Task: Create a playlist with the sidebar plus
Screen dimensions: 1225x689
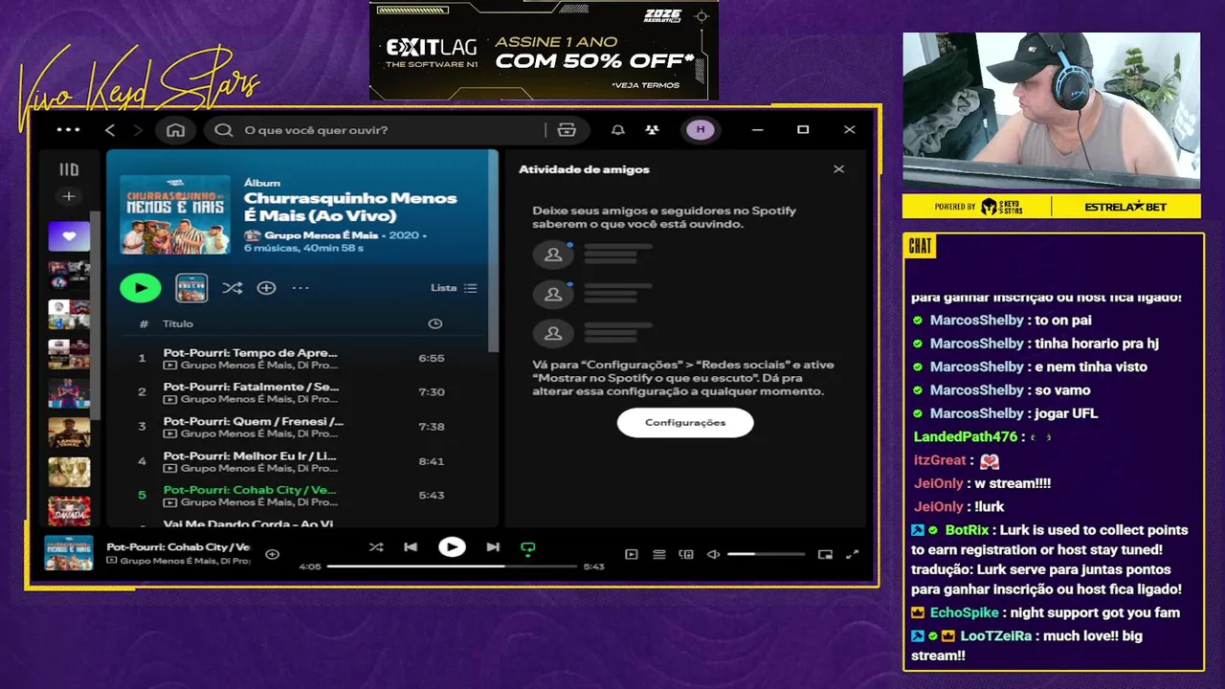Action: pos(69,196)
